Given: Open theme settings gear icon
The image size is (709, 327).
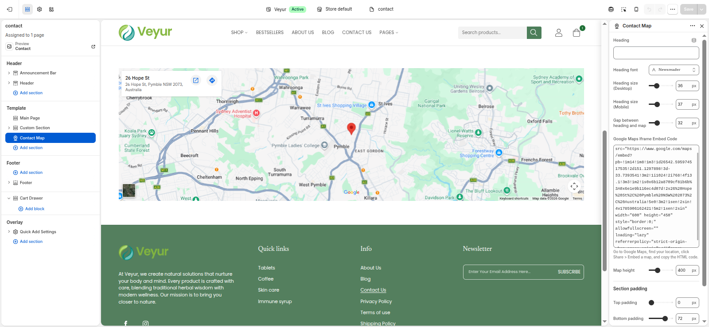Looking at the screenshot, I should [39, 9].
